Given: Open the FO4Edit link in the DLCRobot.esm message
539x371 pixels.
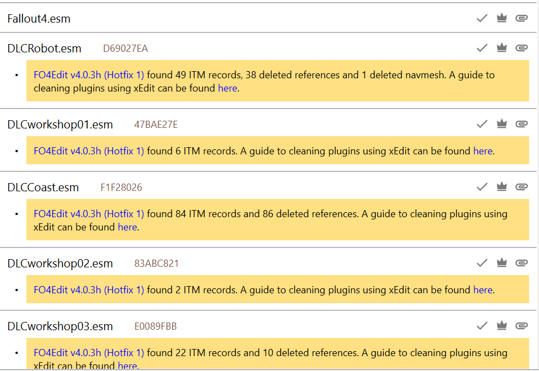Looking at the screenshot, I should coord(89,75).
